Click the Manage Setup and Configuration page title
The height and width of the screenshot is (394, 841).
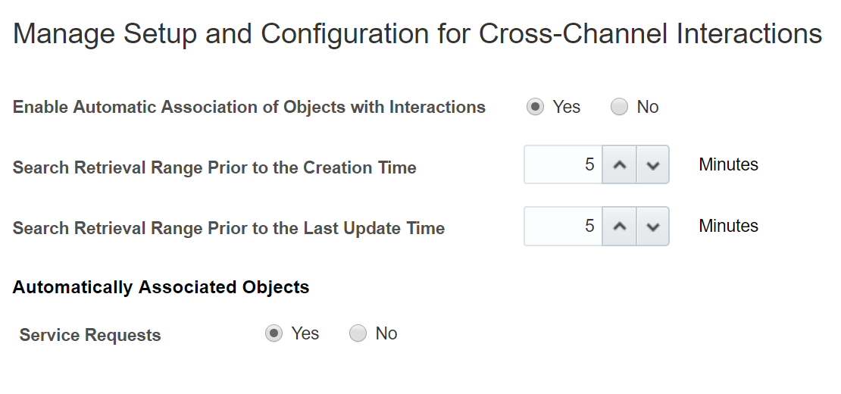click(417, 35)
